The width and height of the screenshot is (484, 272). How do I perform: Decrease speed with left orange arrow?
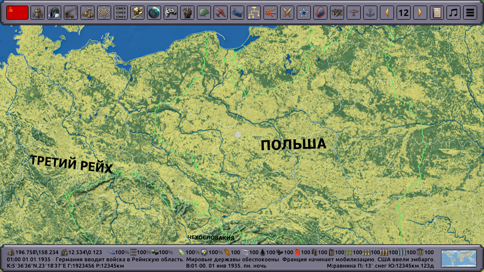coord(387,13)
